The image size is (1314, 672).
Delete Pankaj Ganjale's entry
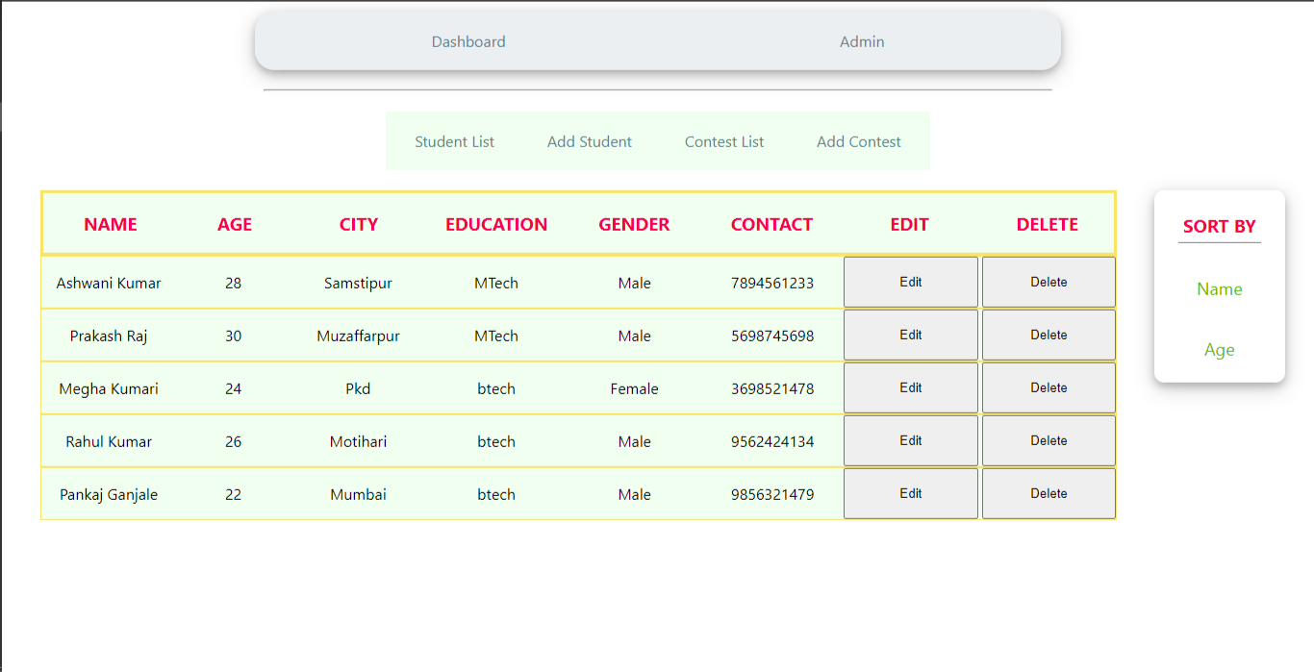coord(1048,492)
